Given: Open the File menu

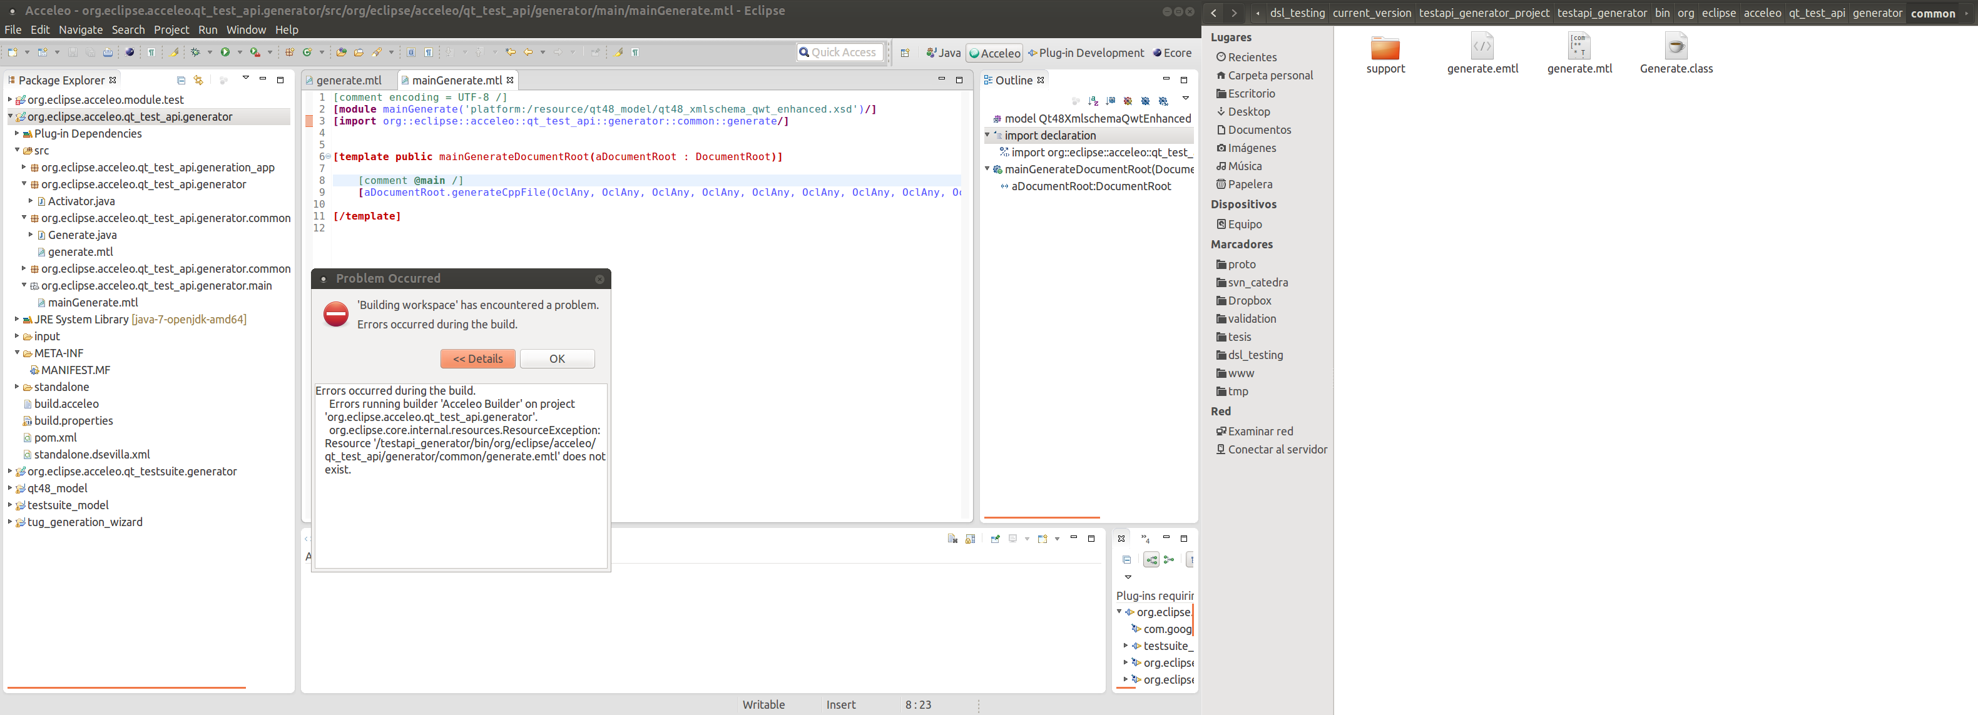Looking at the screenshot, I should pos(13,29).
